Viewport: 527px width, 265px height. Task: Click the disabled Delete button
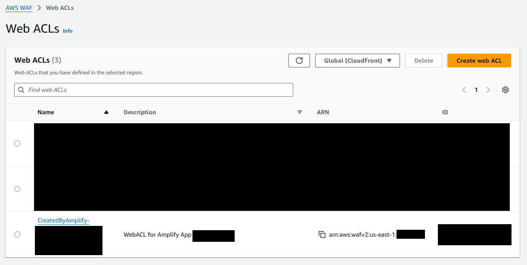pos(424,61)
